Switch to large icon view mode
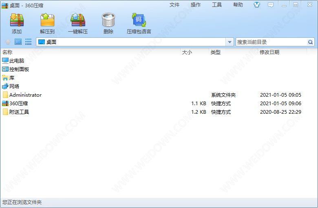Screen dimensions: 318x208 18,42
